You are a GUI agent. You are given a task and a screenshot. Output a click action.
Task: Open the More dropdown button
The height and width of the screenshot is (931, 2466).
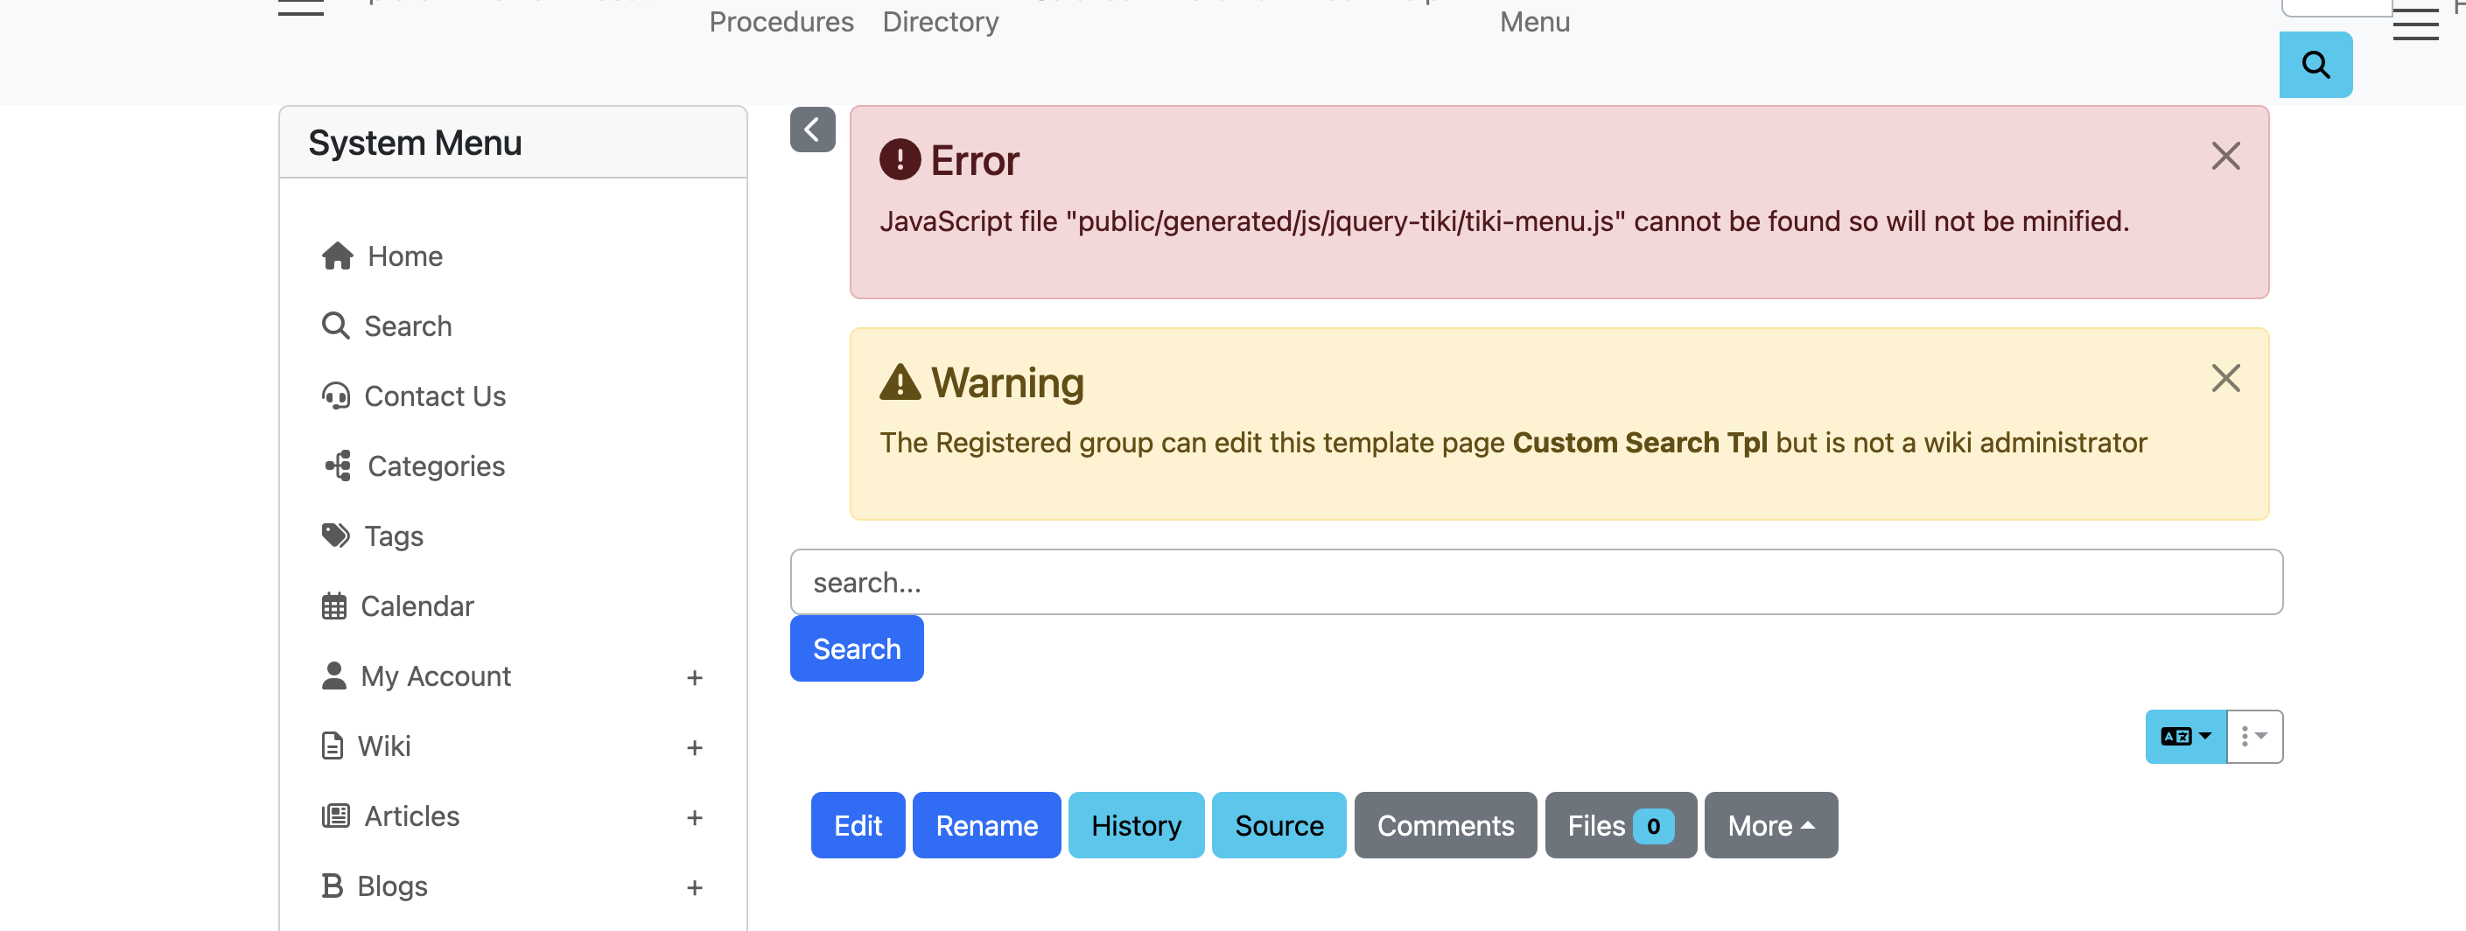[x=1770, y=825]
